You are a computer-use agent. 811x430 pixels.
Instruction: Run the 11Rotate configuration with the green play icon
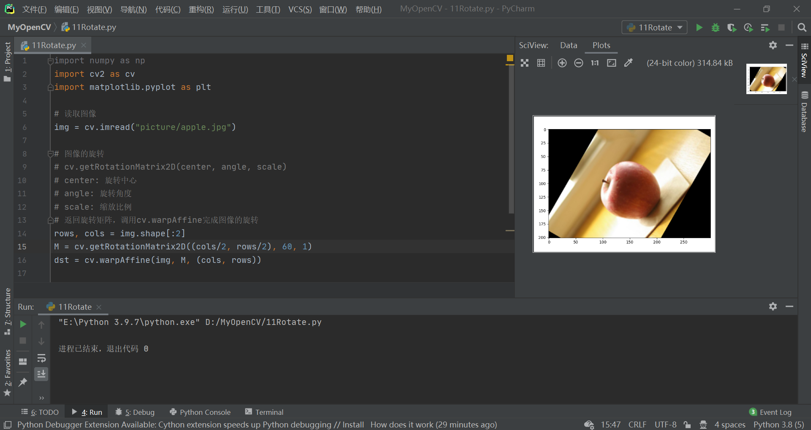(699, 27)
